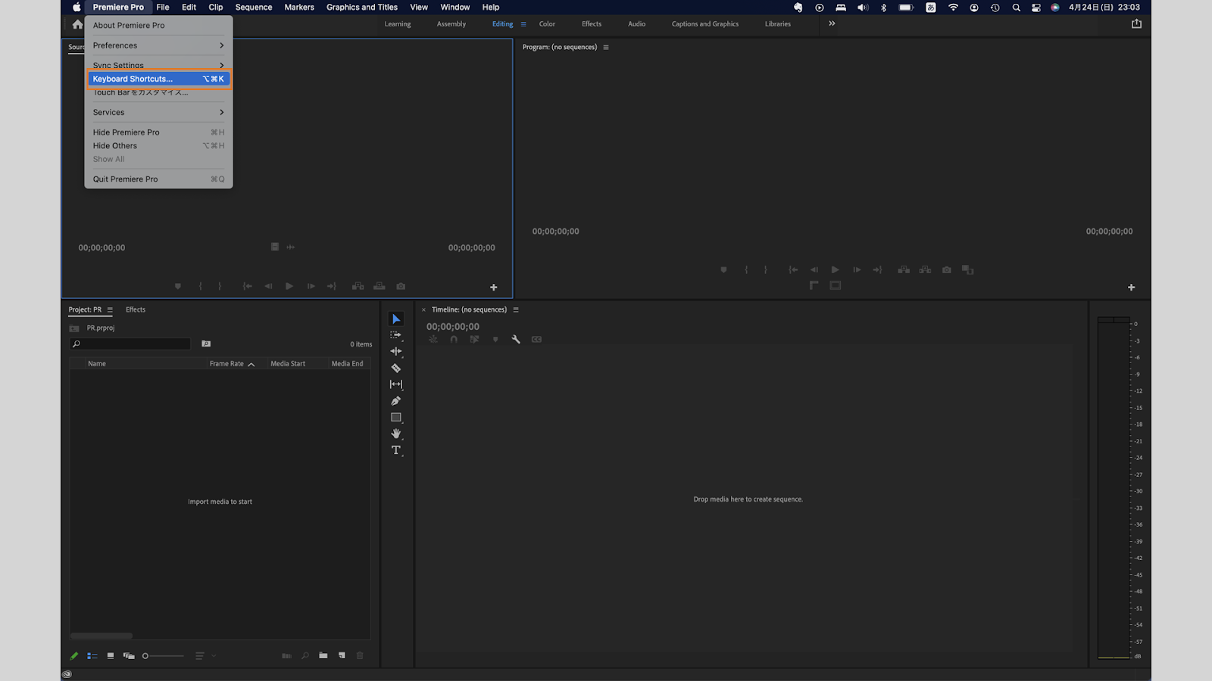Click the New Item icon in Project panel
The width and height of the screenshot is (1212, 681).
pos(342,655)
